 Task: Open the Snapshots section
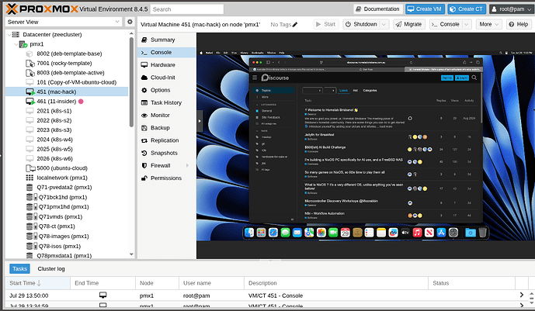165,153
